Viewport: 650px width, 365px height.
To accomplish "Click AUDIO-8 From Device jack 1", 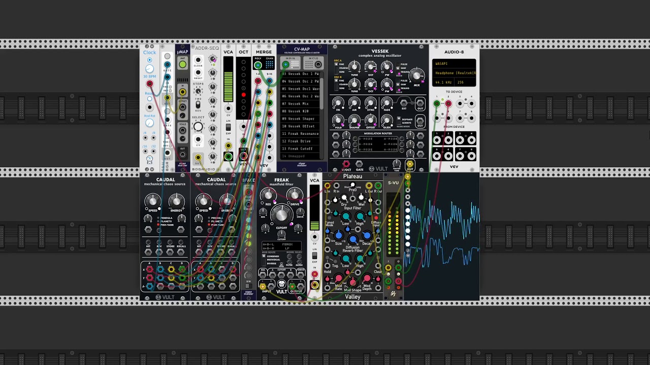I will point(437,140).
